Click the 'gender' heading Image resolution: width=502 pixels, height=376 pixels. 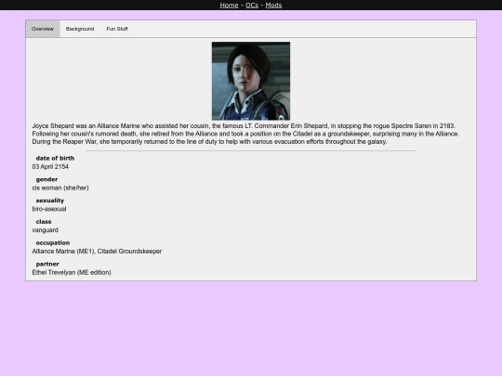click(46, 179)
